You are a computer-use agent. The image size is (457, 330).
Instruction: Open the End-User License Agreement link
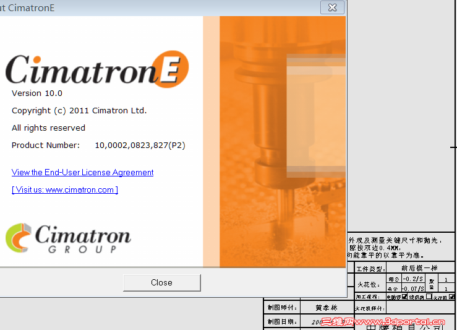82,173
